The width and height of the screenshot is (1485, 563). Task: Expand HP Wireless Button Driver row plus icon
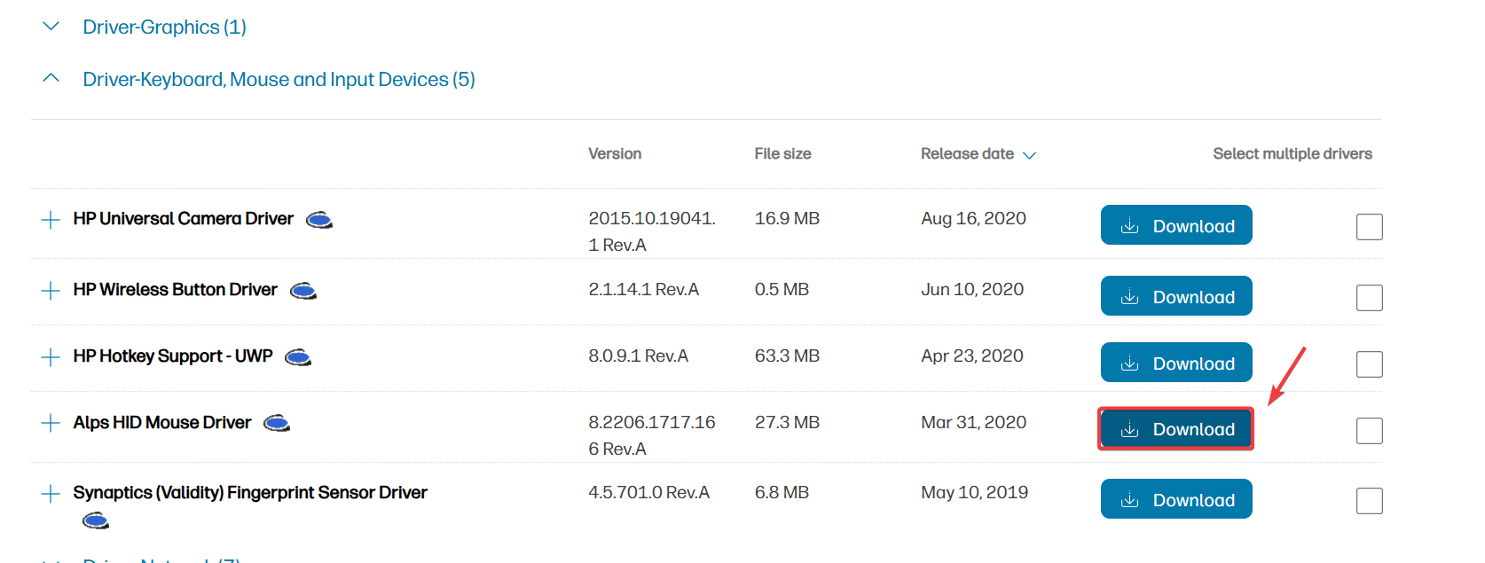tap(51, 291)
